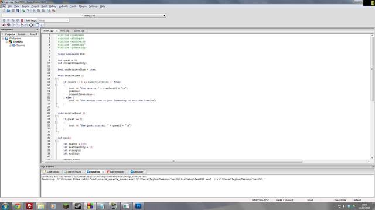
Task: Redo the edit from toolbar
Action: point(28,10)
